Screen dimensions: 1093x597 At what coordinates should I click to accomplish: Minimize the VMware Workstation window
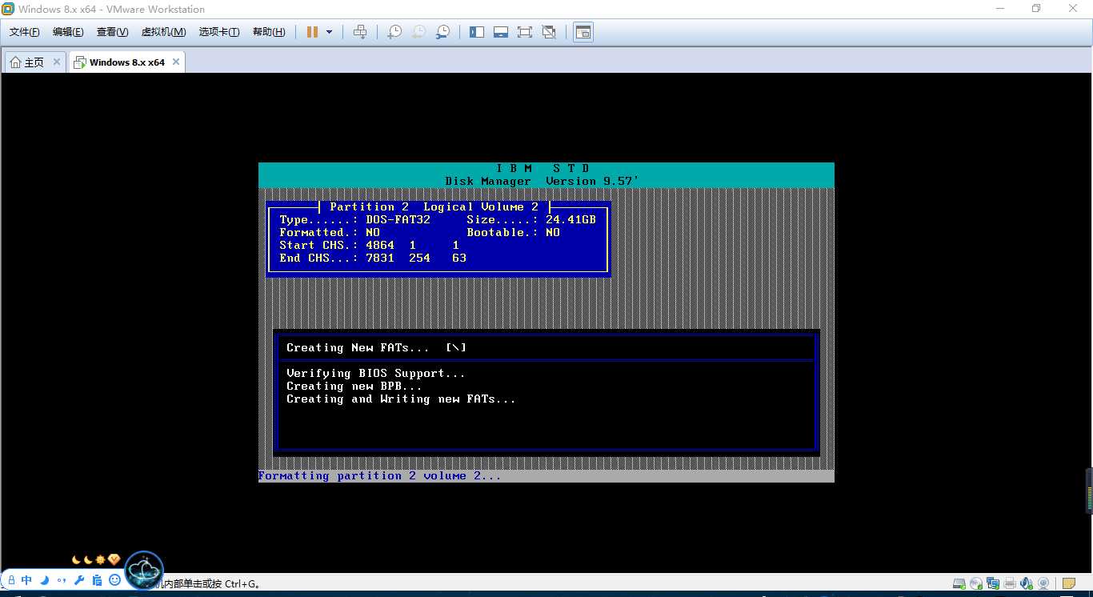coord(1000,9)
